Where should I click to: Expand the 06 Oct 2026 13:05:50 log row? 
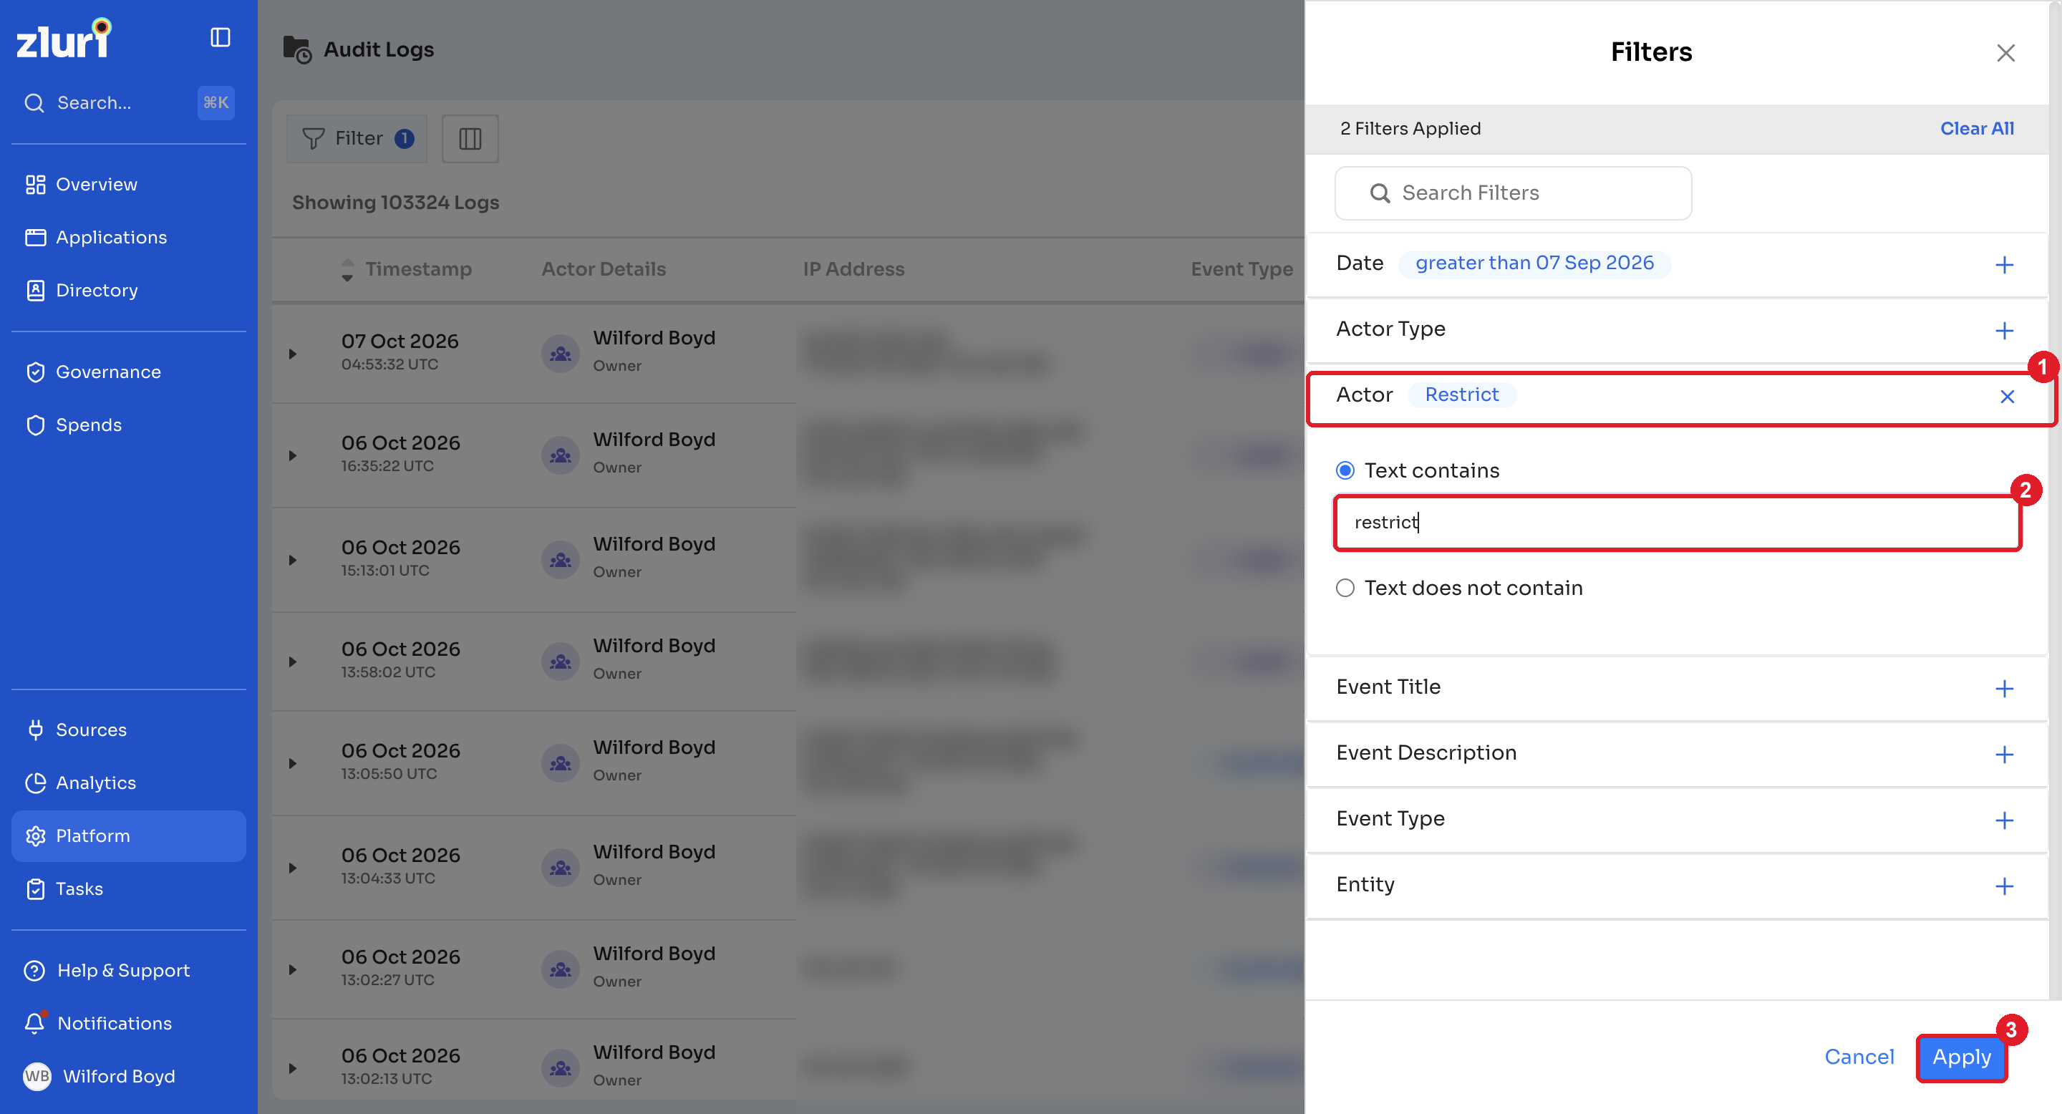click(293, 762)
